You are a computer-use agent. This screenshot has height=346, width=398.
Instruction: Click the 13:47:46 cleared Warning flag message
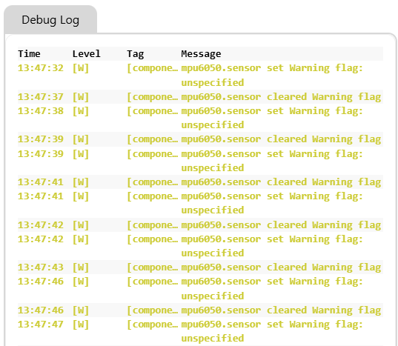281,310
